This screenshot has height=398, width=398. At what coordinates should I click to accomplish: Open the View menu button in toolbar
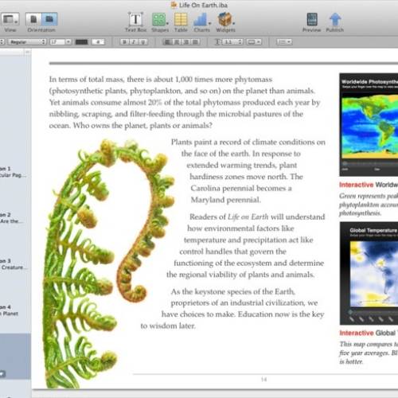tap(10, 19)
